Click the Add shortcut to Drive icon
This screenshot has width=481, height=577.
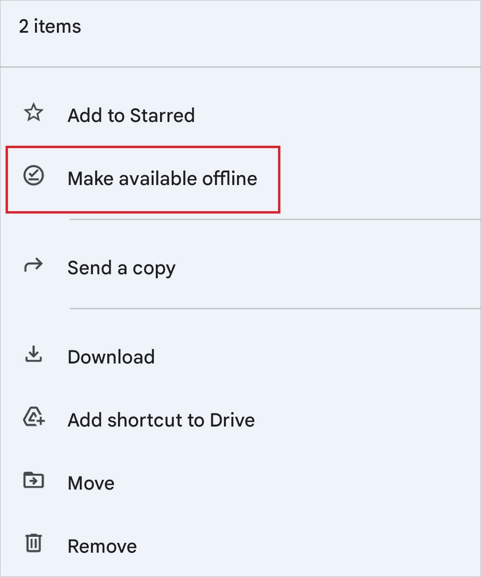33,418
